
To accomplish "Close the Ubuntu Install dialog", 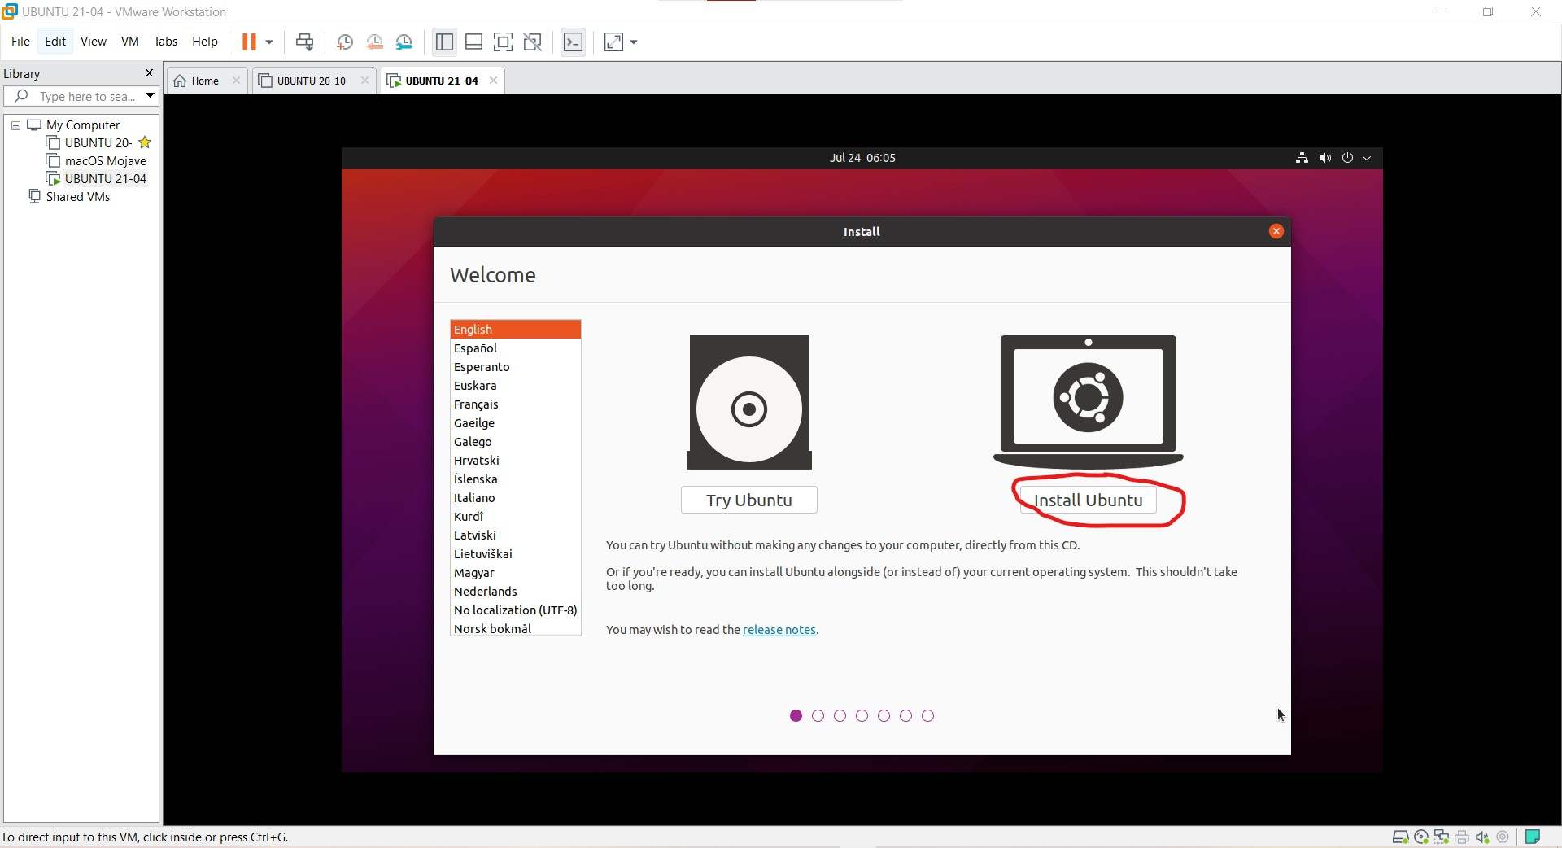I will click(x=1276, y=231).
